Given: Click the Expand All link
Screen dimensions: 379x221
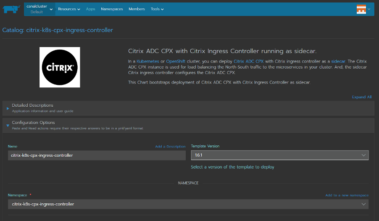Looking at the screenshot, I should tap(361, 97).
